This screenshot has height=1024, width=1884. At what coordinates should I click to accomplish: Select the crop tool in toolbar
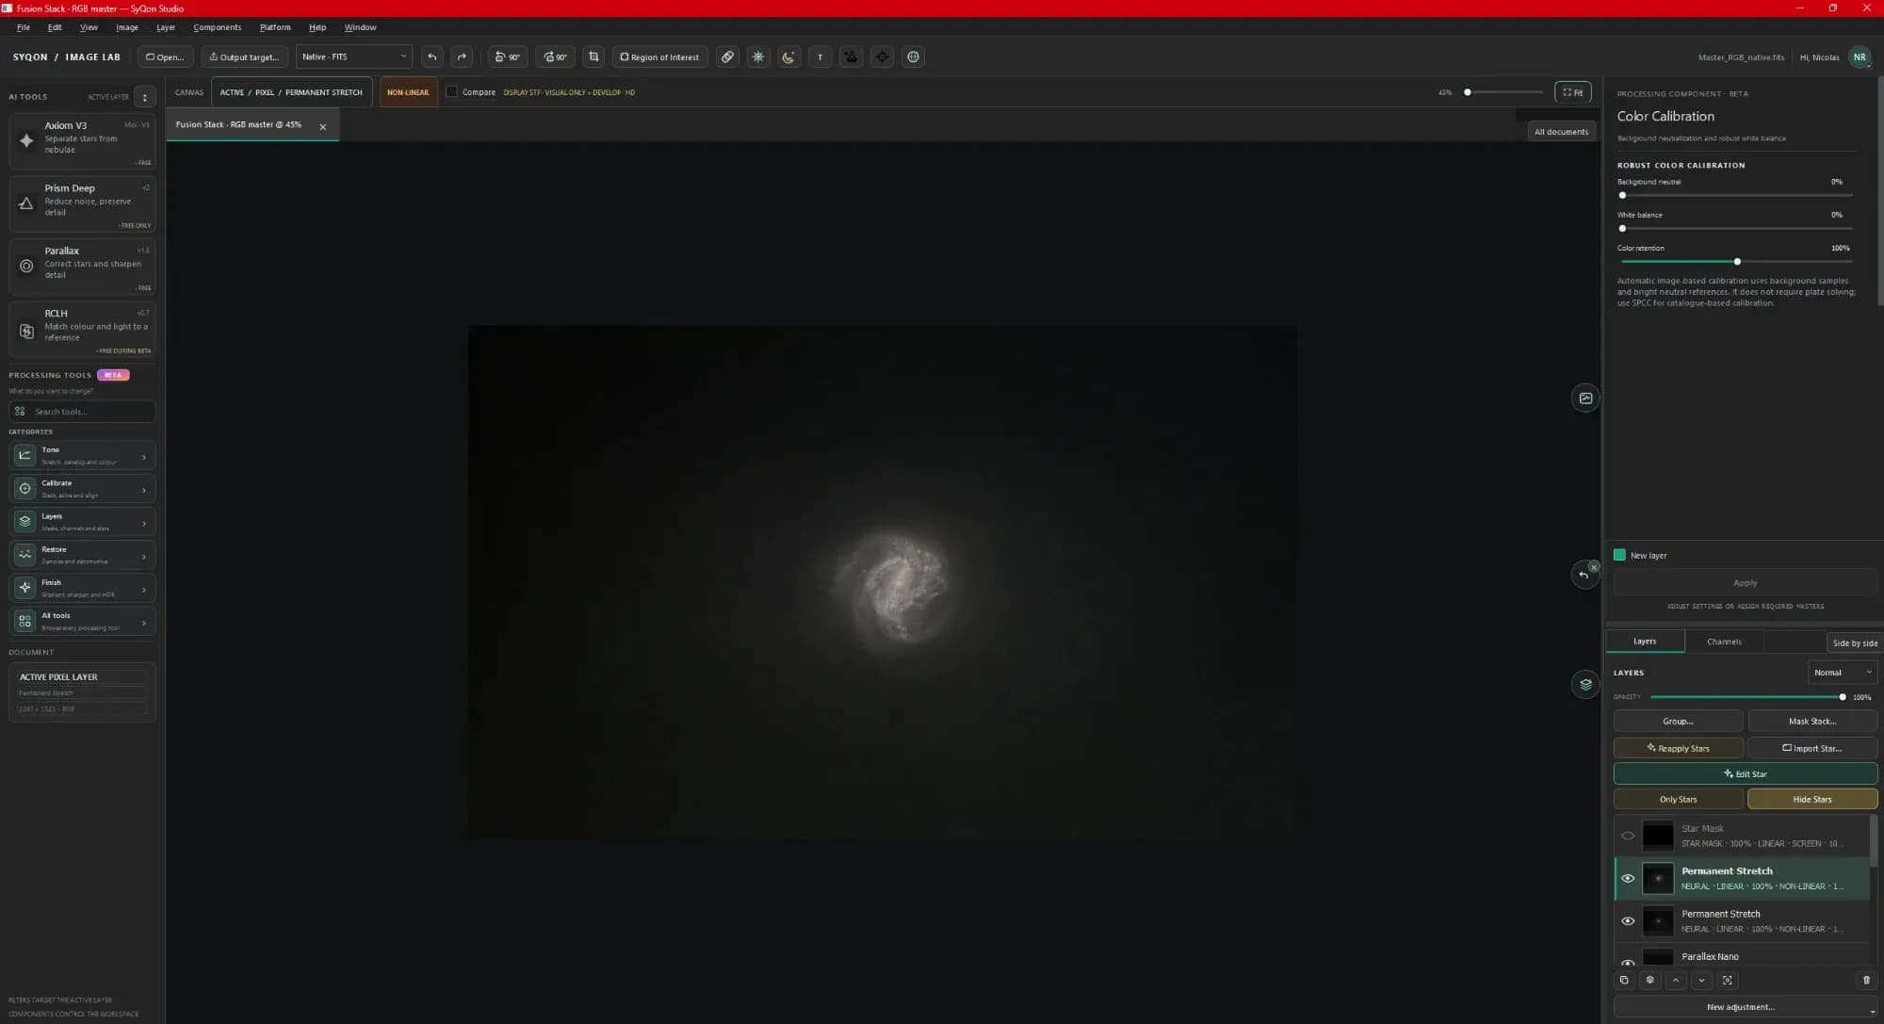click(593, 57)
